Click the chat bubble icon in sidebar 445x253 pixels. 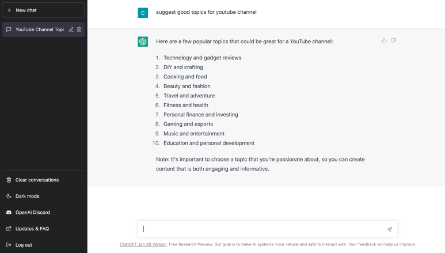[x=9, y=29]
